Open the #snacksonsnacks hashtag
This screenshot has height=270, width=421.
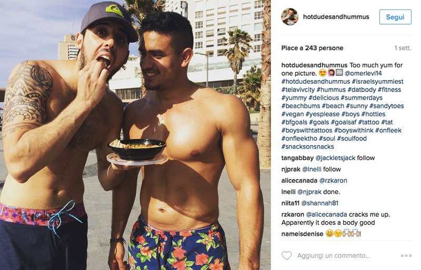coord(308,147)
